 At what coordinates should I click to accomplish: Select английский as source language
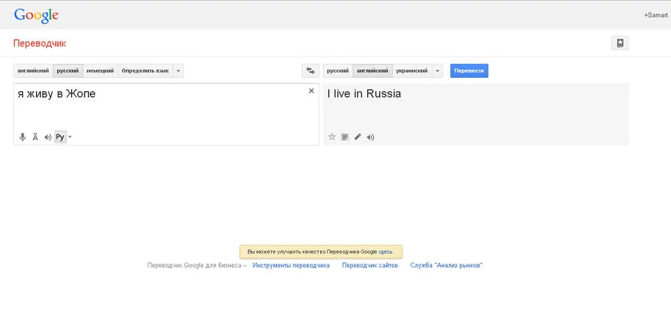tap(33, 70)
